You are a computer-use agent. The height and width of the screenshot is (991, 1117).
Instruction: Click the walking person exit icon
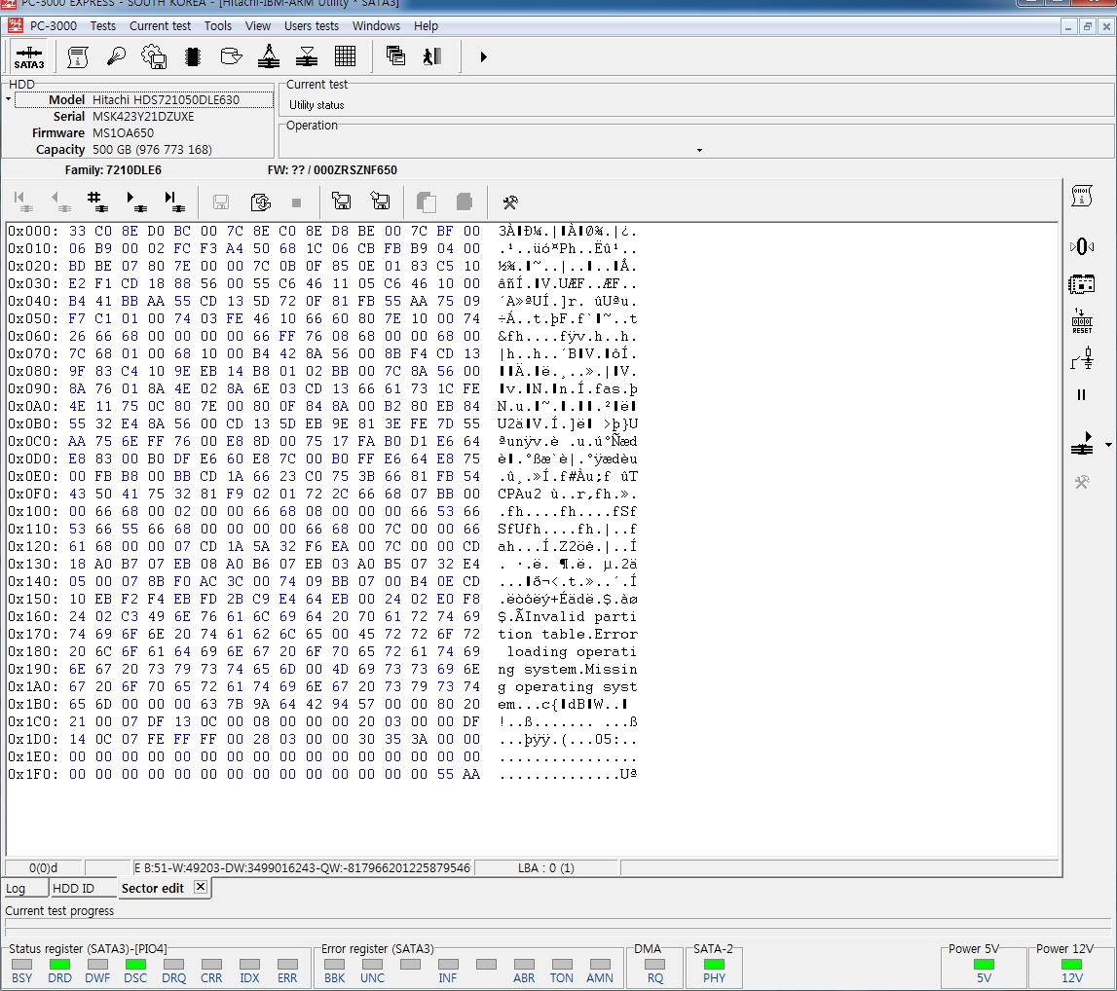tap(432, 56)
